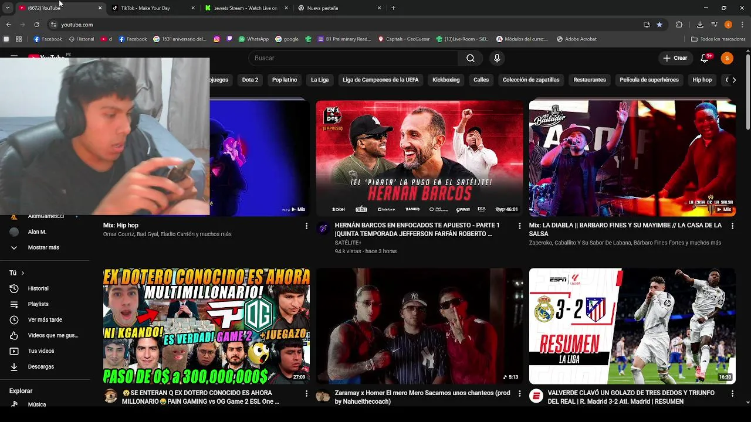Open the apps grid in bookmarks bar
751x422 pixels.
point(19,39)
